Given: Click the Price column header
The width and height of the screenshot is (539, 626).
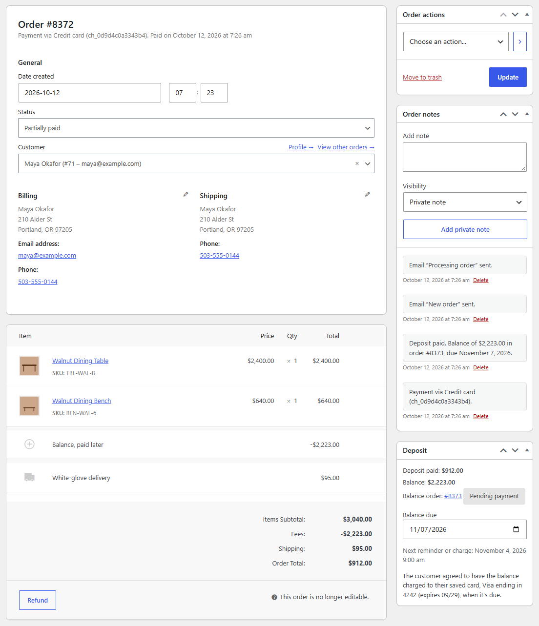Looking at the screenshot, I should coord(267,336).
